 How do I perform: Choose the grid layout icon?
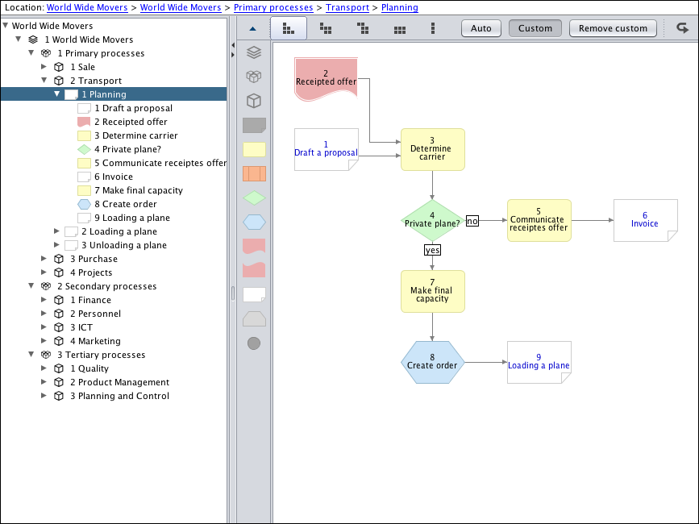(400, 29)
